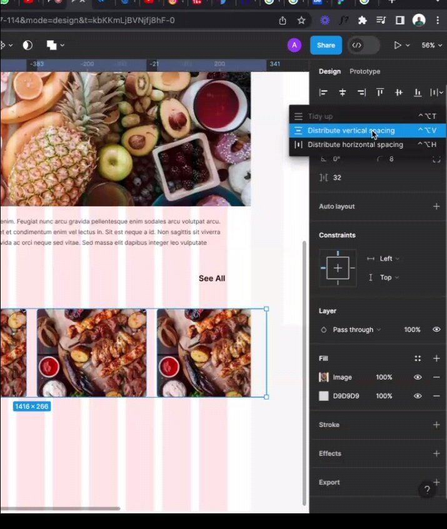Open the 56% zoom dropdown
The image size is (447, 529).
tap(431, 45)
